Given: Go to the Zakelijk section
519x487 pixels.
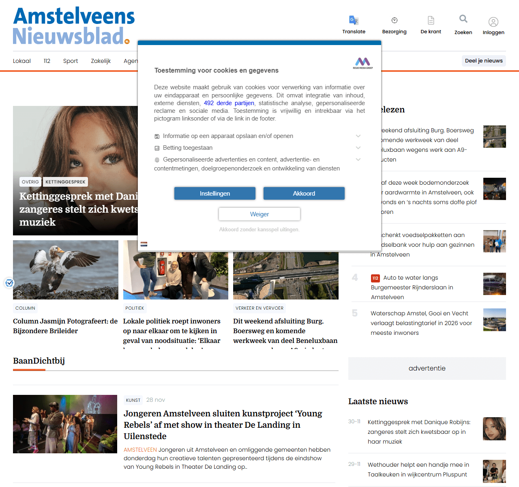Looking at the screenshot, I should 101,61.
